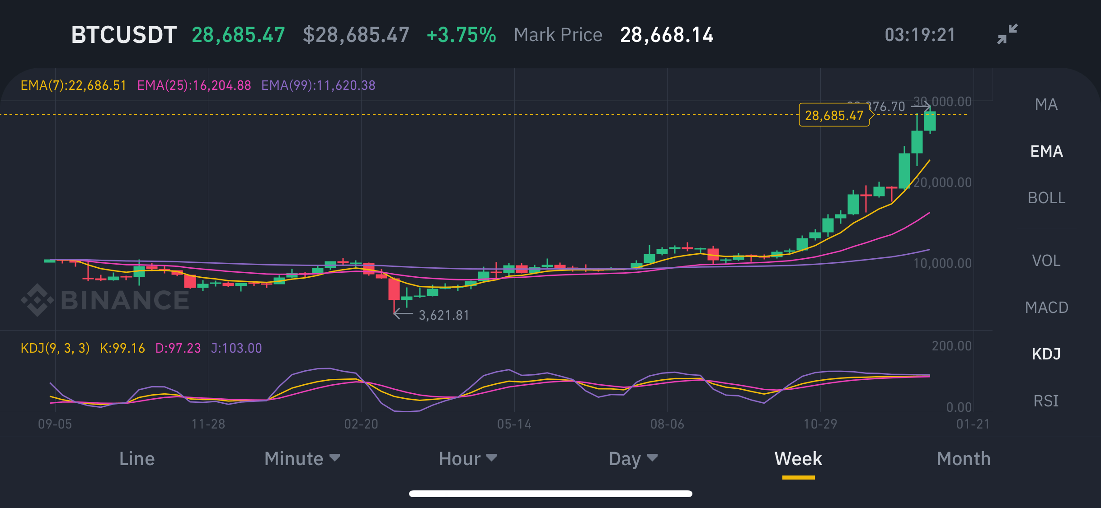
Task: Click the yellow 28,685.47 price tag
Action: pyautogui.click(x=834, y=116)
